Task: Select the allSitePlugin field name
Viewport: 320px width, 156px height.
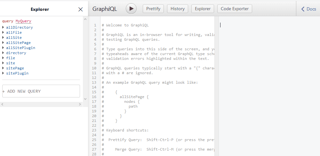Action: point(20,48)
